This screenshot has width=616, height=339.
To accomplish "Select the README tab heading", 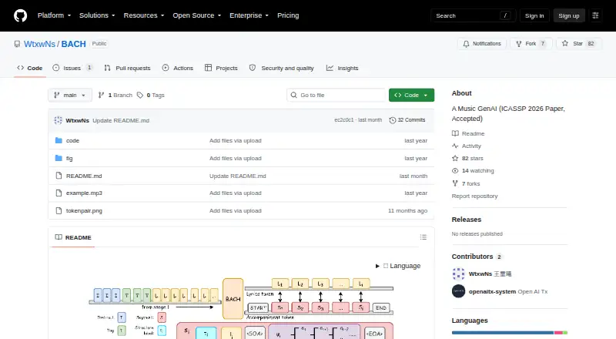I will pyautogui.click(x=73, y=237).
